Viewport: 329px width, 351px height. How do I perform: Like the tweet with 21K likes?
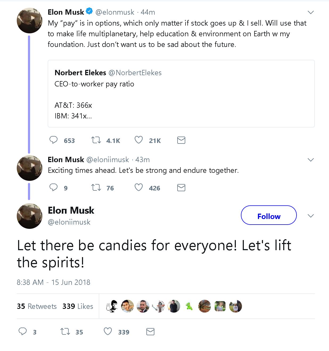138,140
